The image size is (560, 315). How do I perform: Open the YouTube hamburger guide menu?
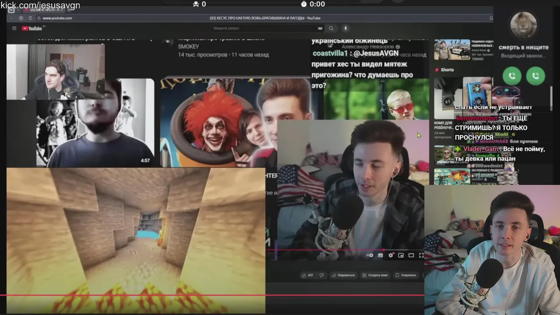tap(14, 28)
